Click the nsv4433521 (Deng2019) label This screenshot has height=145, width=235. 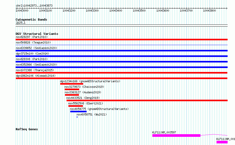tap(83, 98)
